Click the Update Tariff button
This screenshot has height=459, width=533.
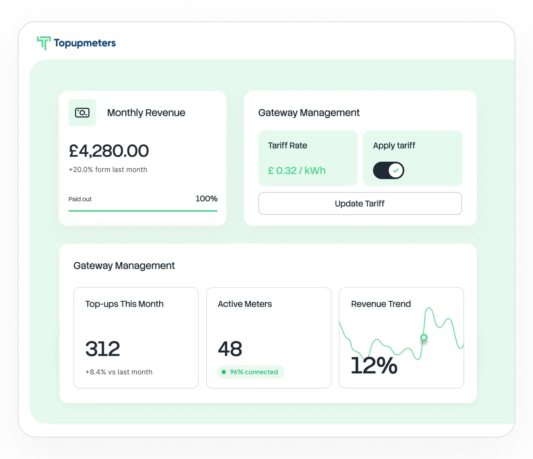coord(360,203)
